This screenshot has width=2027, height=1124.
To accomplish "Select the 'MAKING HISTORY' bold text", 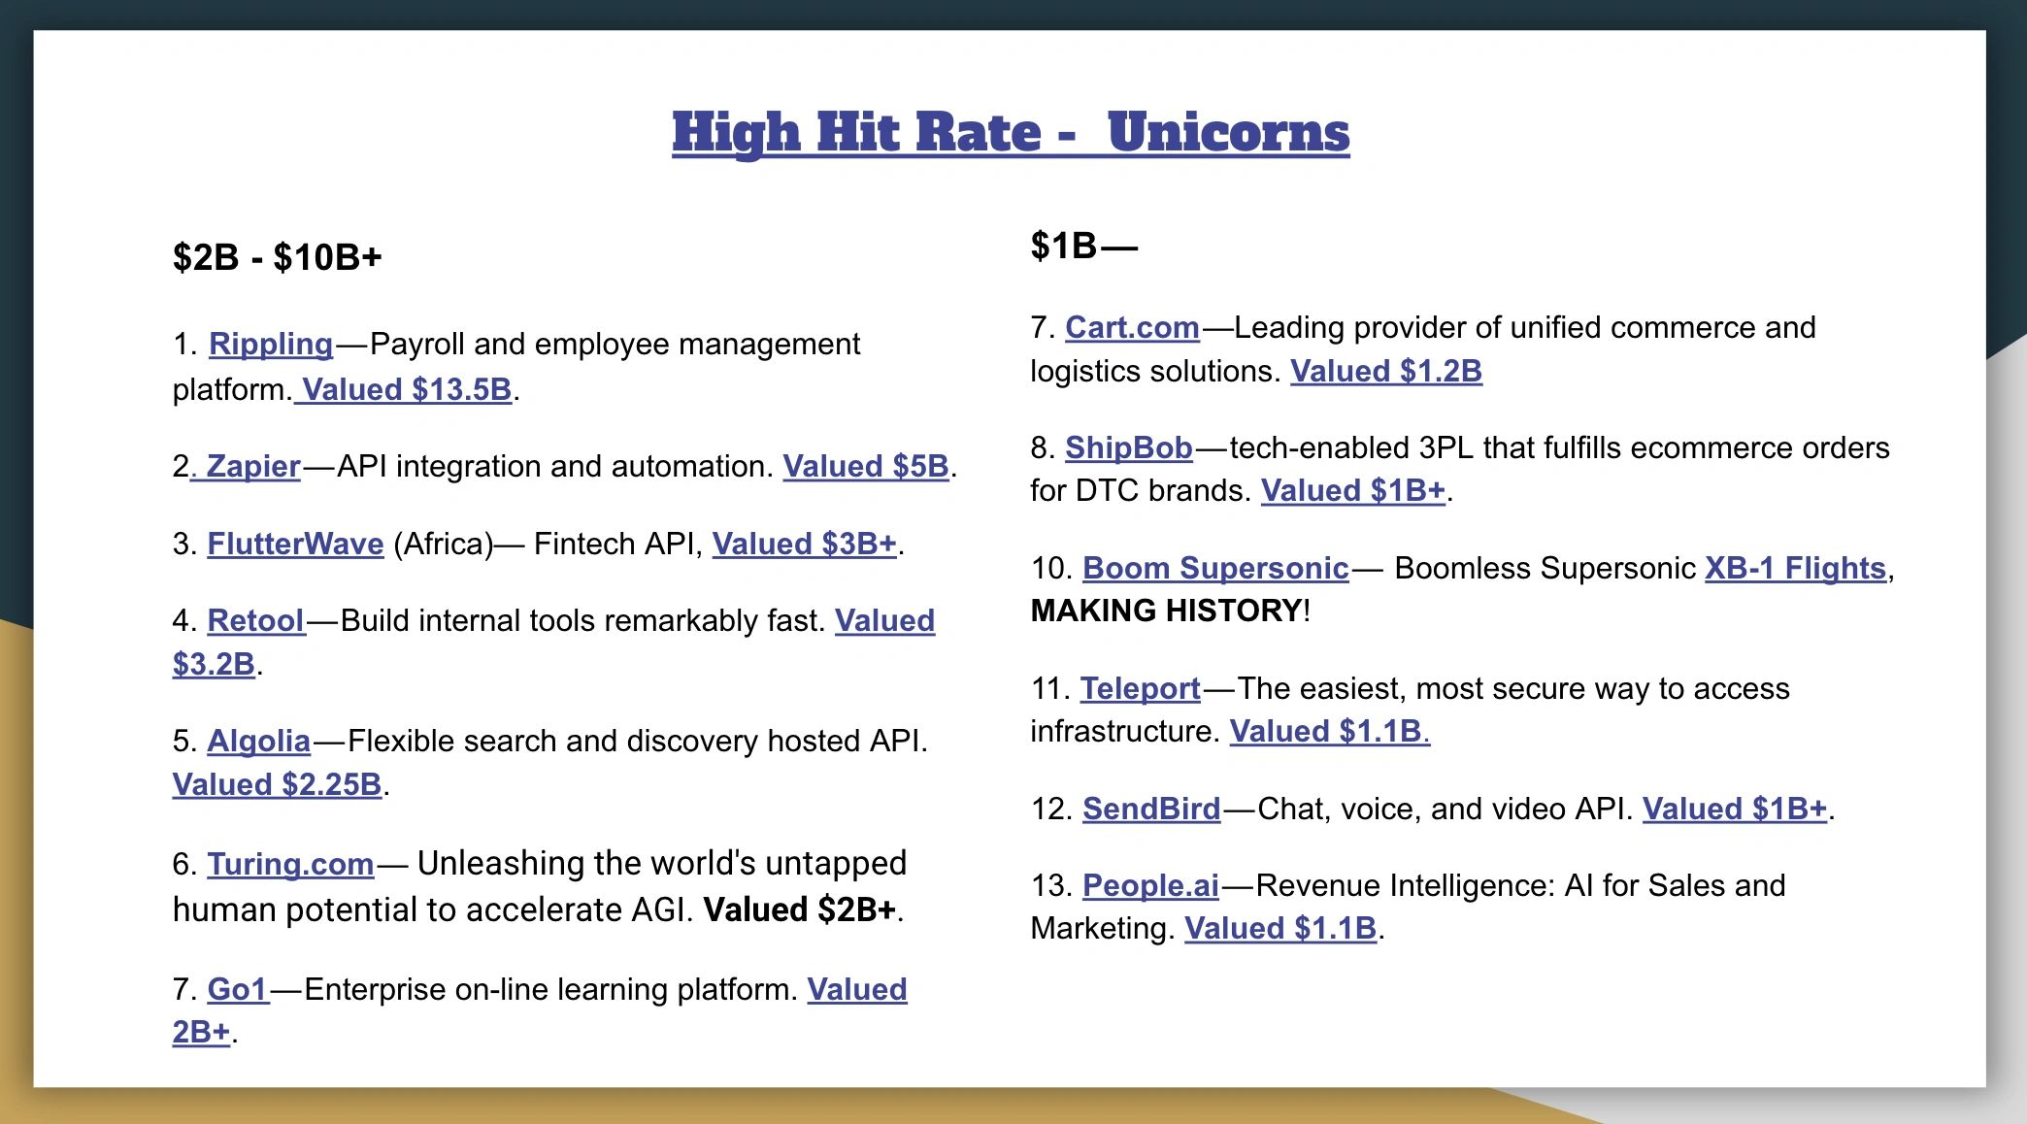I will point(1166,612).
